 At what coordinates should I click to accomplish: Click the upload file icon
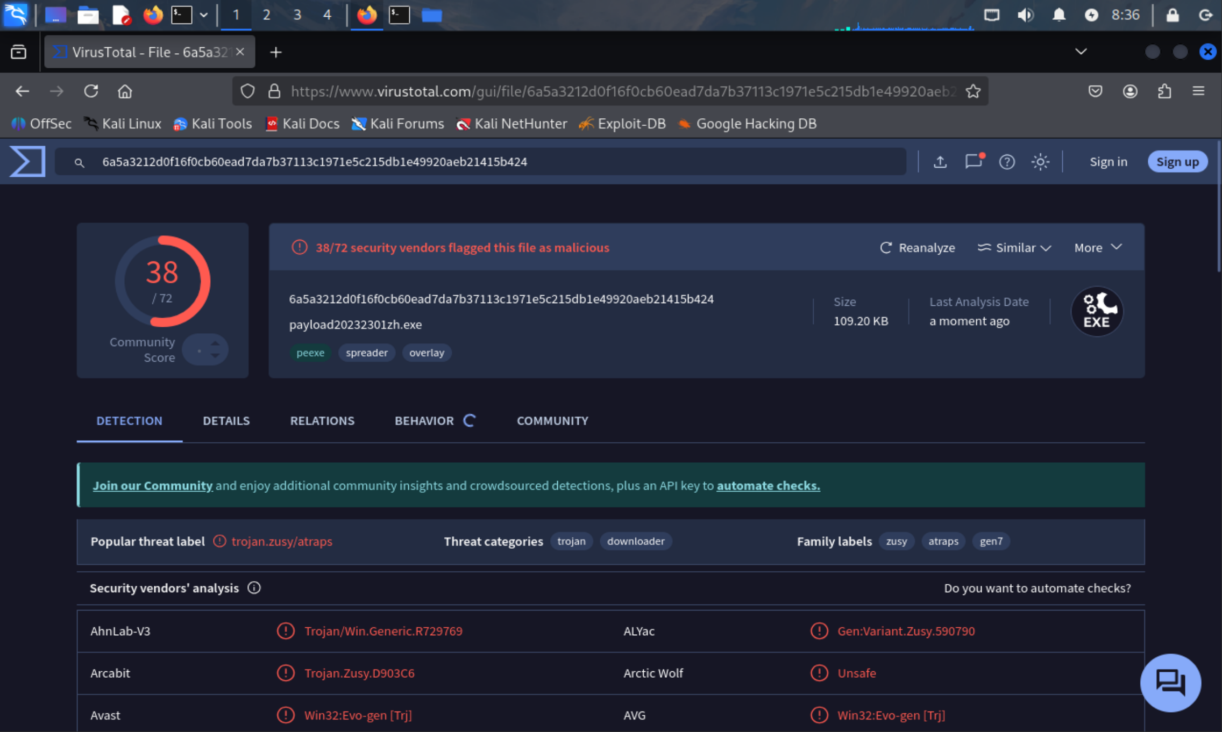click(x=940, y=162)
